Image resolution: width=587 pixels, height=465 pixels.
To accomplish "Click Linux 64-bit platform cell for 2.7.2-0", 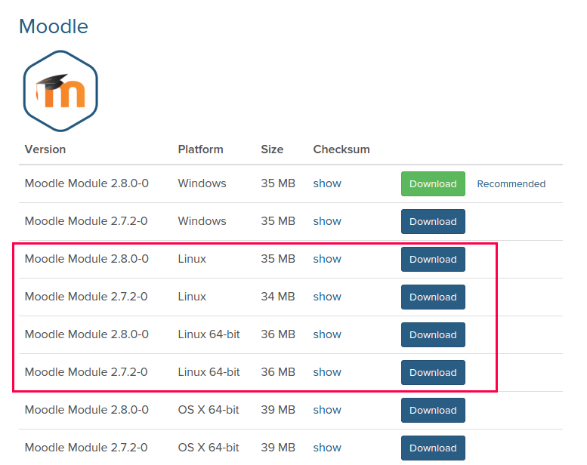I will click(x=209, y=372).
